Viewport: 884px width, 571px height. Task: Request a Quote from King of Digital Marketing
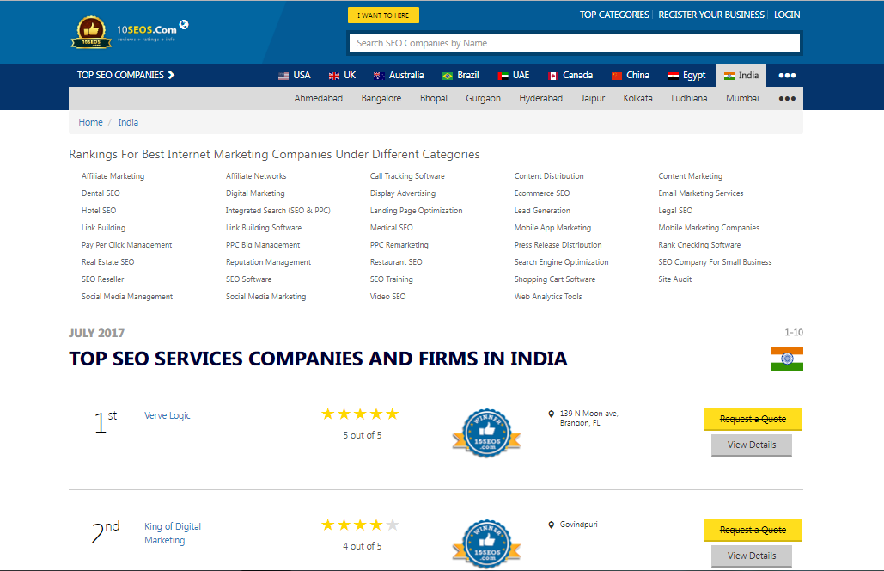[x=753, y=530]
